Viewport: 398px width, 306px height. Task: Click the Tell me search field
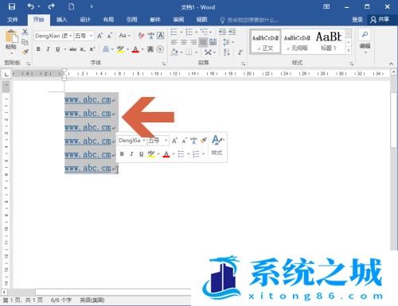pos(250,20)
